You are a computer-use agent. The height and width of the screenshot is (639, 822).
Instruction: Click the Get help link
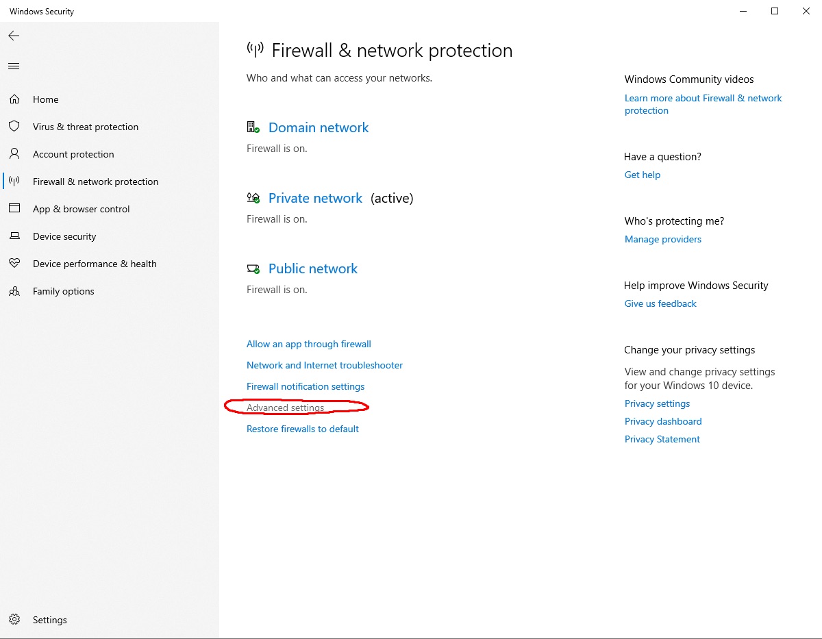point(643,175)
